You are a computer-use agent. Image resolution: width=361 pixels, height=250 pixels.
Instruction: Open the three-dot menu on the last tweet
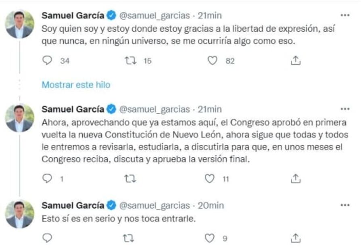pyautogui.click(x=345, y=206)
